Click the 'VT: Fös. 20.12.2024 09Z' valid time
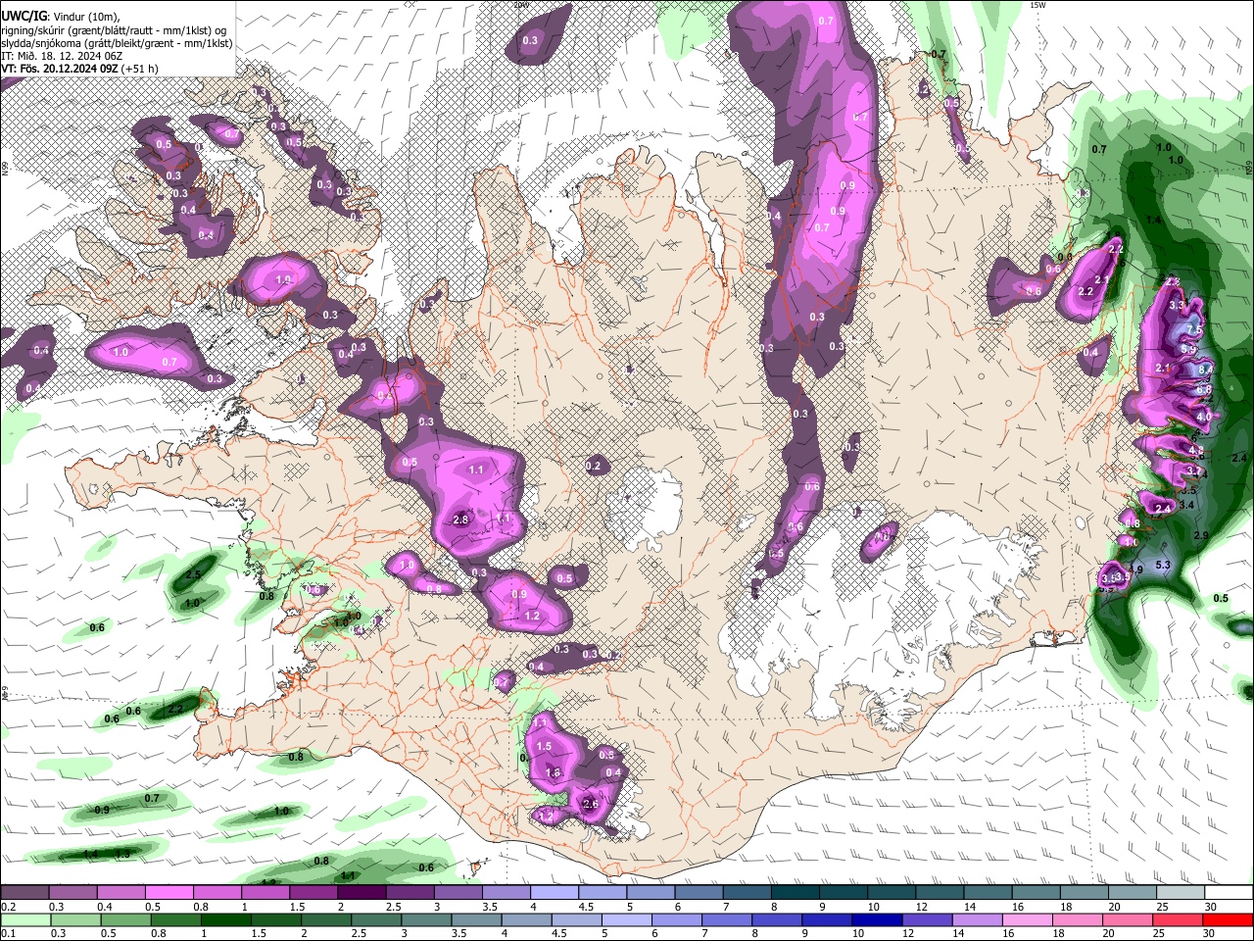 (x=60, y=69)
